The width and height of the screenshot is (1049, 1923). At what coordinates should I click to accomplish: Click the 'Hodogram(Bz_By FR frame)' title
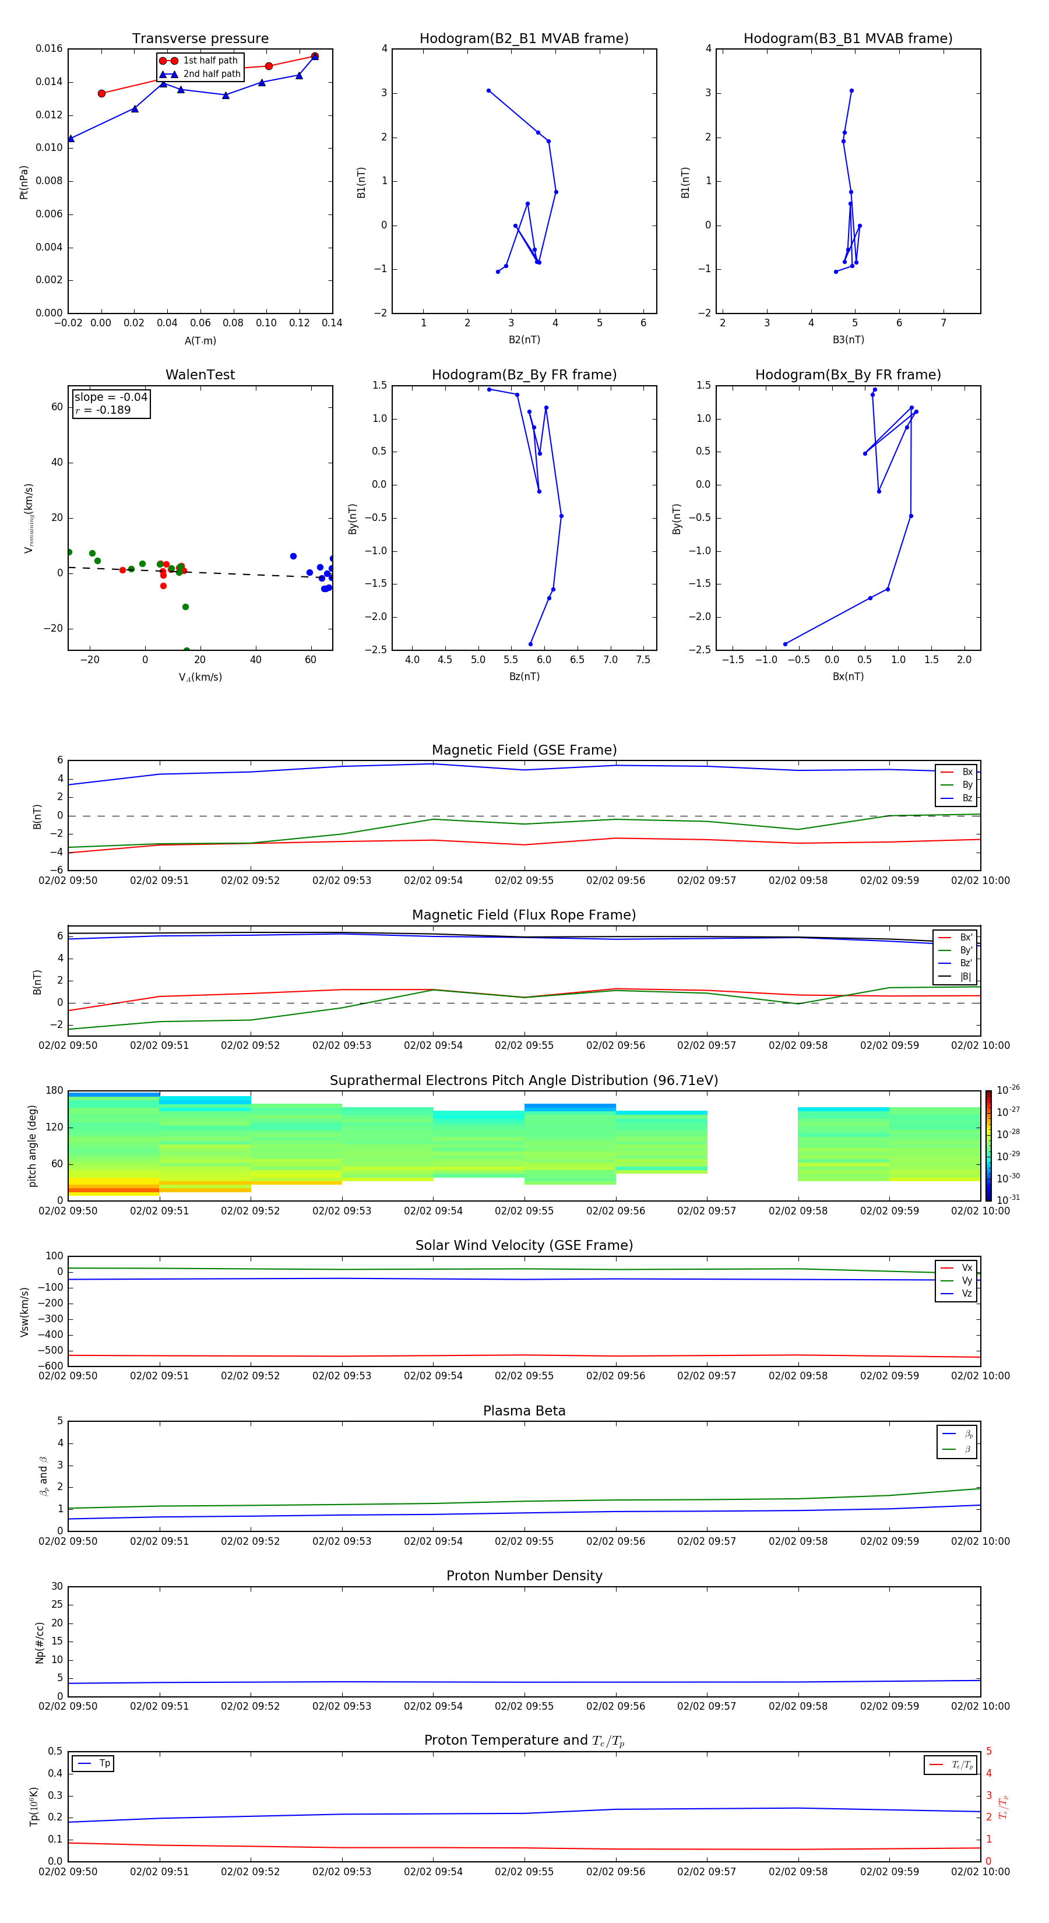524,375
